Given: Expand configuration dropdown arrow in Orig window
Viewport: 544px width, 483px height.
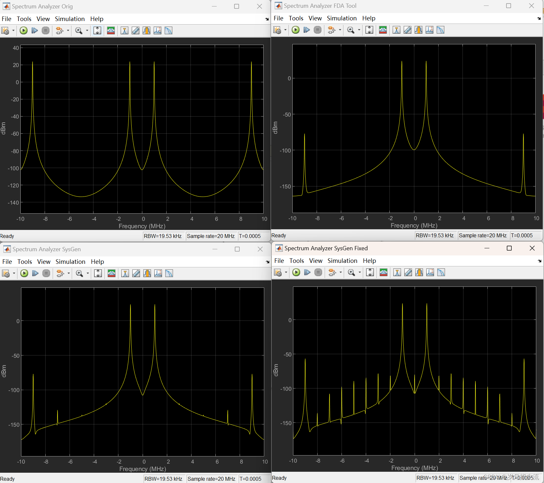Looking at the screenshot, I should [x=13, y=30].
